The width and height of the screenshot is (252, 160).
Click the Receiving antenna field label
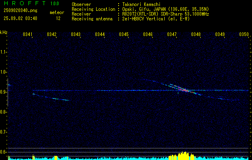tap(92, 19)
